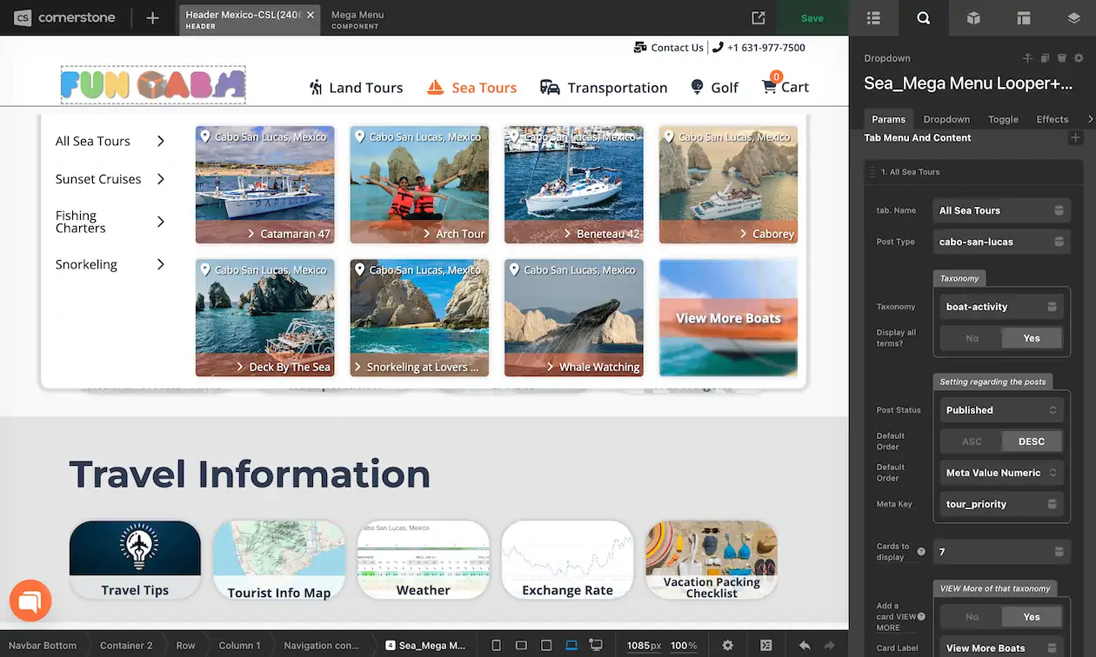Click the green Save button
Viewport: 1096px width, 657px height.
[x=812, y=18]
